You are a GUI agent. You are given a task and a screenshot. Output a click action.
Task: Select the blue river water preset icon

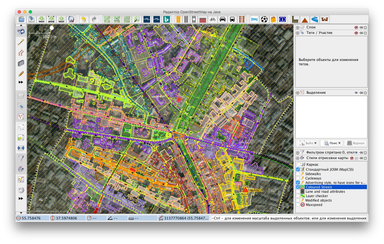[315, 19]
